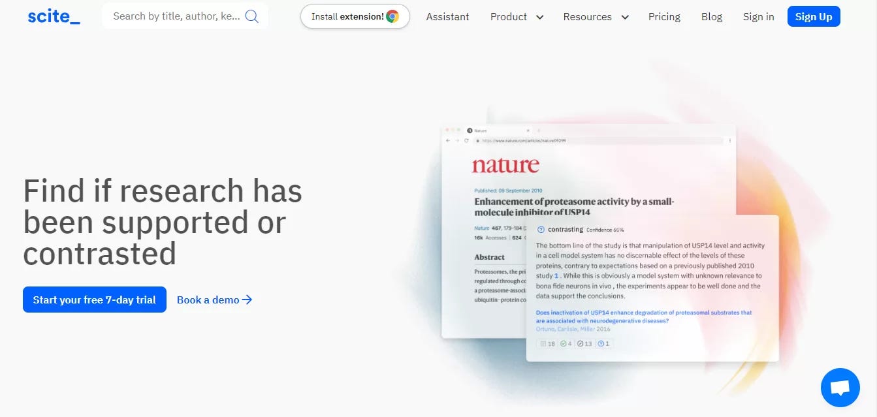This screenshot has width=877, height=417.
Task: Click the Install extension! button
Action: (x=355, y=16)
